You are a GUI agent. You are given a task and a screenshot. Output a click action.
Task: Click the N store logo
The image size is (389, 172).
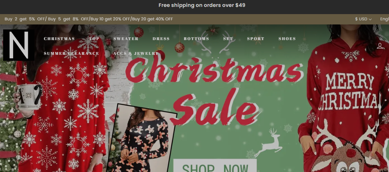click(x=19, y=45)
